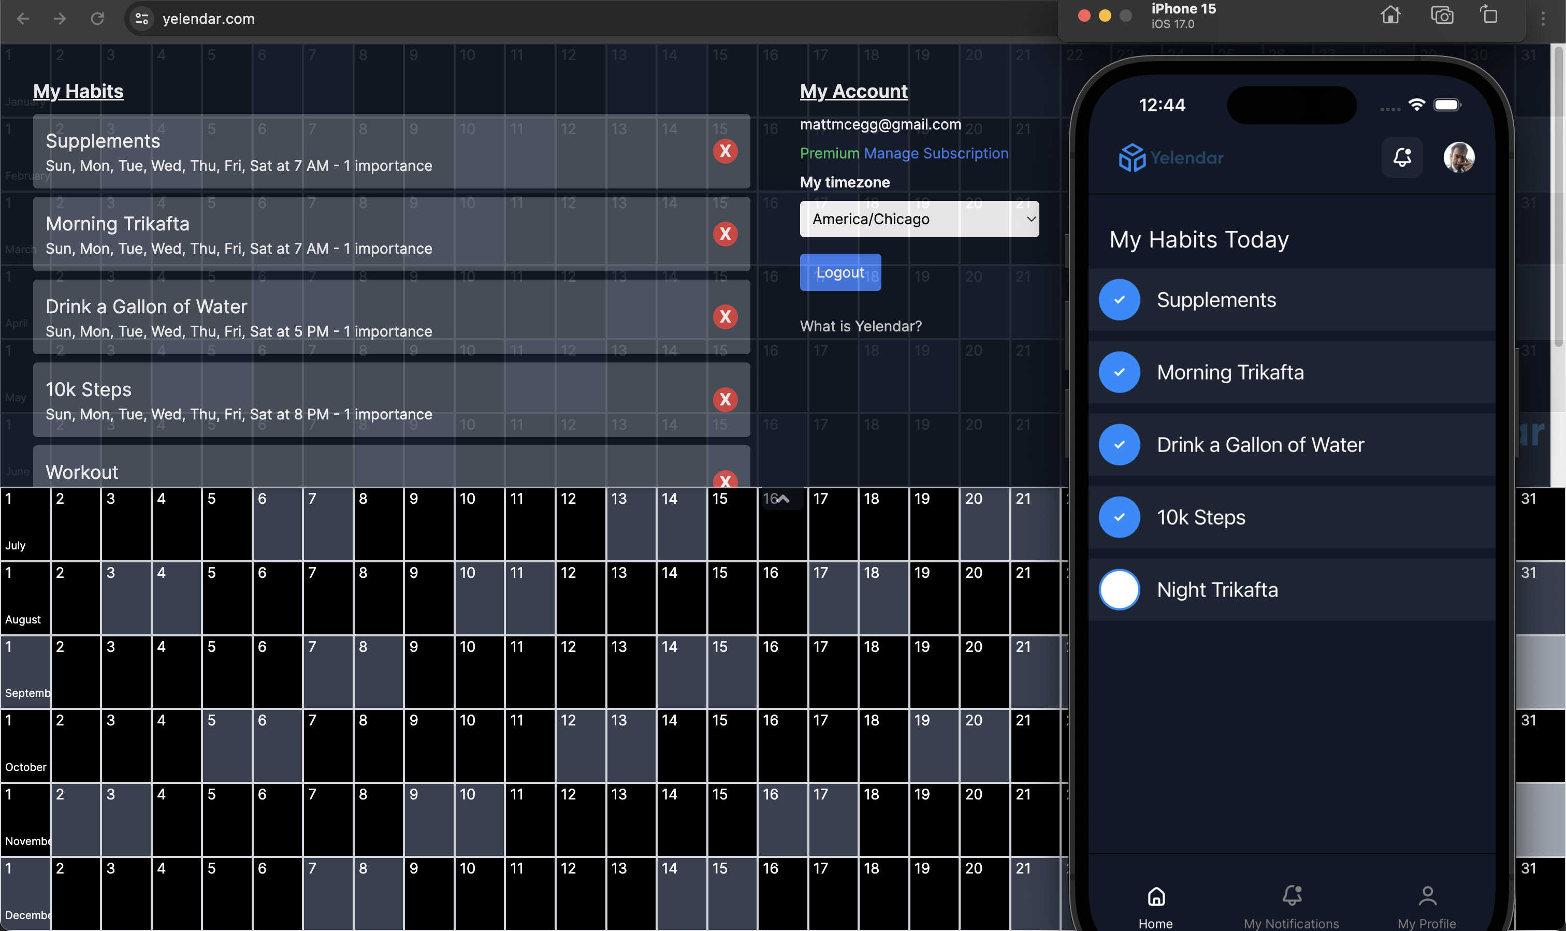Open the browser three-dot menu
Image resolution: width=1566 pixels, height=931 pixels.
pyautogui.click(x=1543, y=19)
